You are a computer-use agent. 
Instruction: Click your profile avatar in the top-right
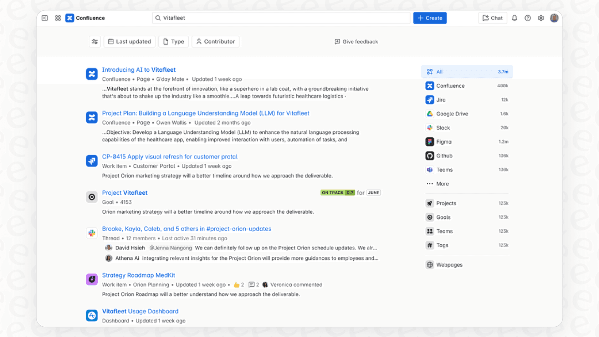click(x=554, y=18)
